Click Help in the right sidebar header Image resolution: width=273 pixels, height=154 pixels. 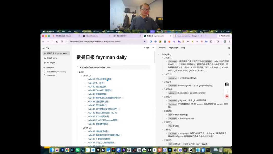click(183, 48)
